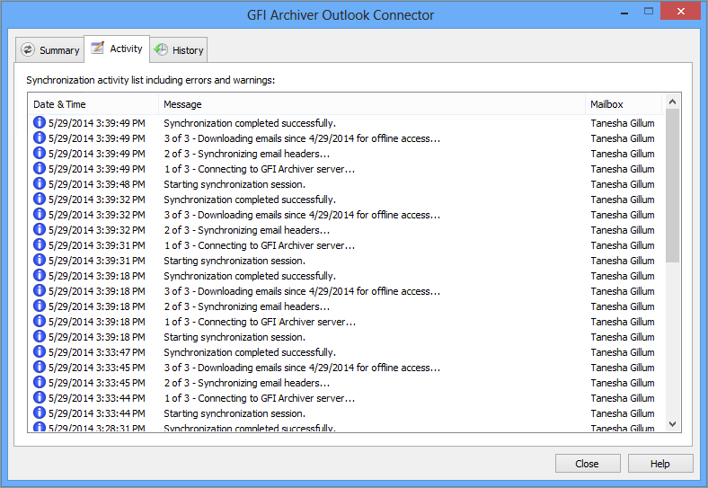Click info icon for 3:39:18 PM 3 of 3 row
This screenshot has height=488, width=708.
40,290
